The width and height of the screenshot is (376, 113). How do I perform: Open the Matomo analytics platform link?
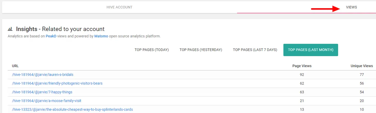coord(101,36)
